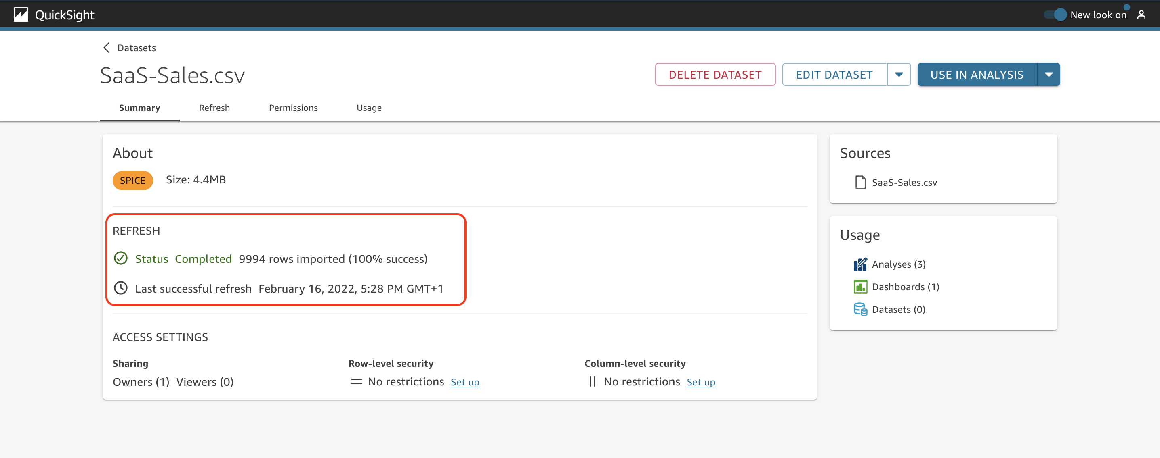Click the back chevron beside Datasets
Viewport: 1160px width, 458px height.
(107, 48)
